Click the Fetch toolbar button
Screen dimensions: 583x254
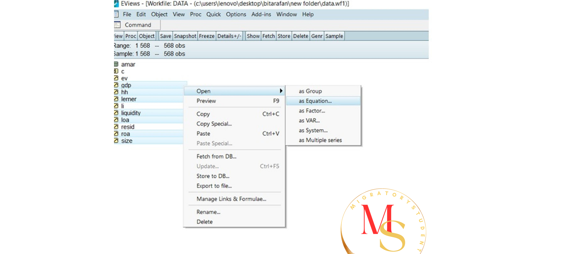tap(268, 36)
